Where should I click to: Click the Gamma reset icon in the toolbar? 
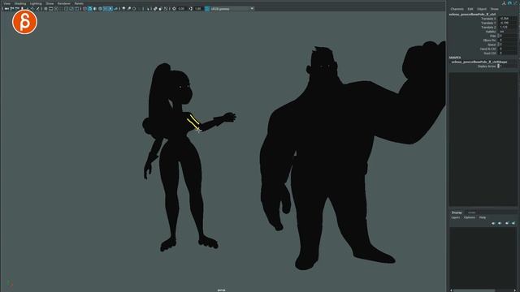(x=191, y=9)
